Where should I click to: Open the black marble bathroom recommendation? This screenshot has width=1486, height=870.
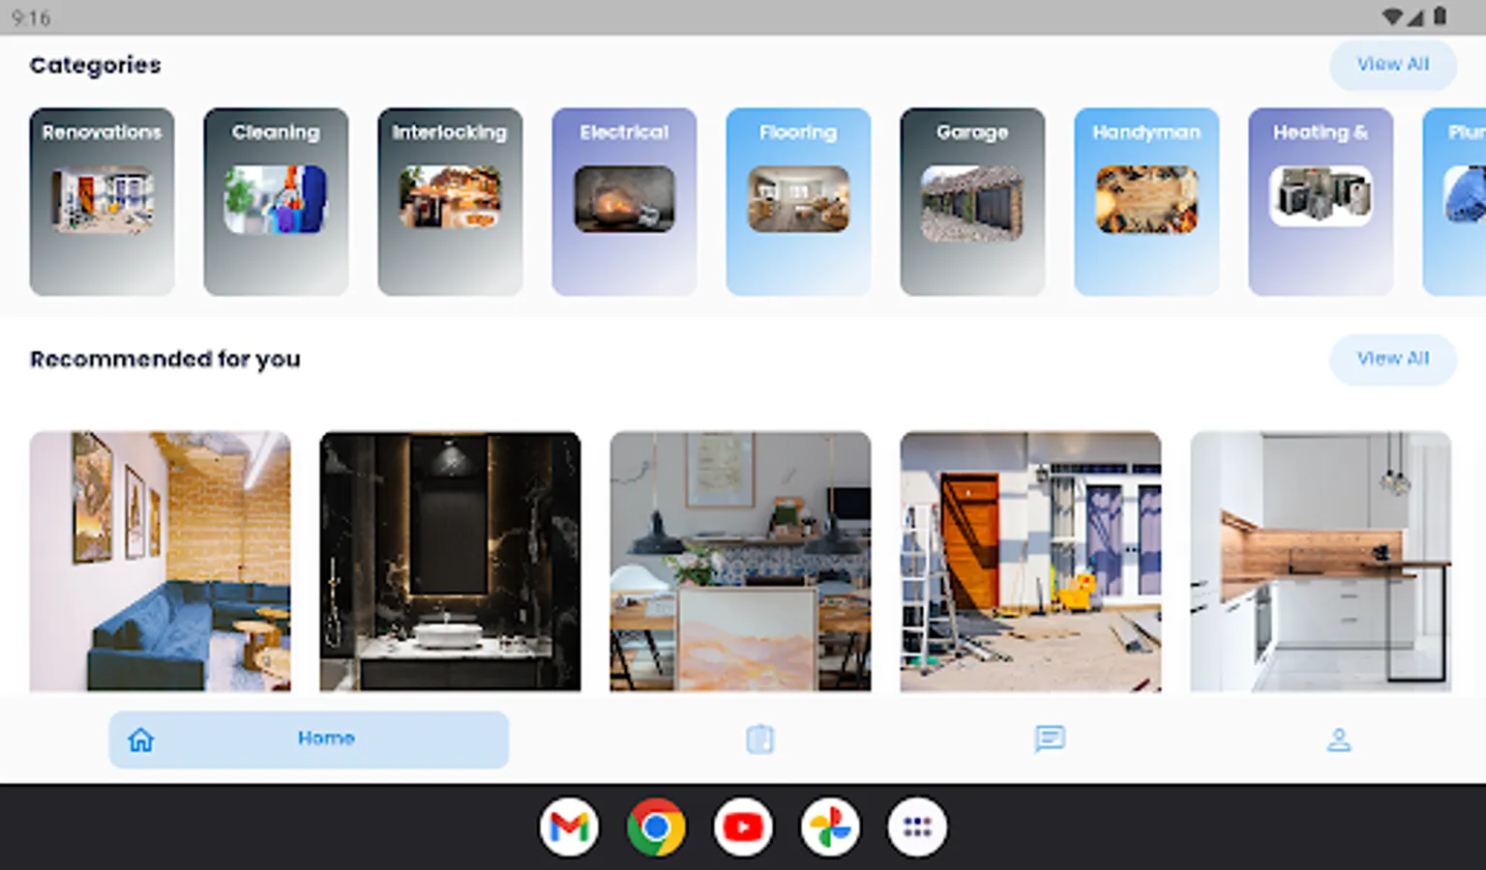(x=450, y=562)
